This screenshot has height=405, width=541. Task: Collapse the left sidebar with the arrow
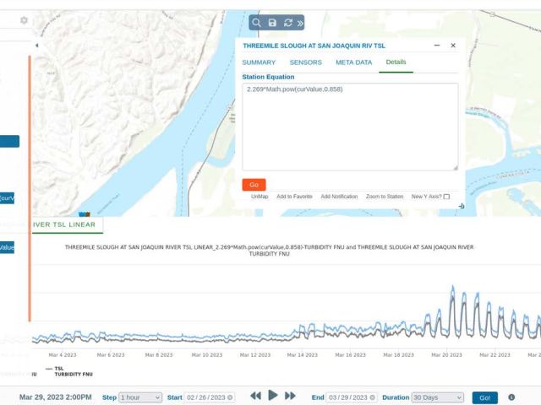36,45
